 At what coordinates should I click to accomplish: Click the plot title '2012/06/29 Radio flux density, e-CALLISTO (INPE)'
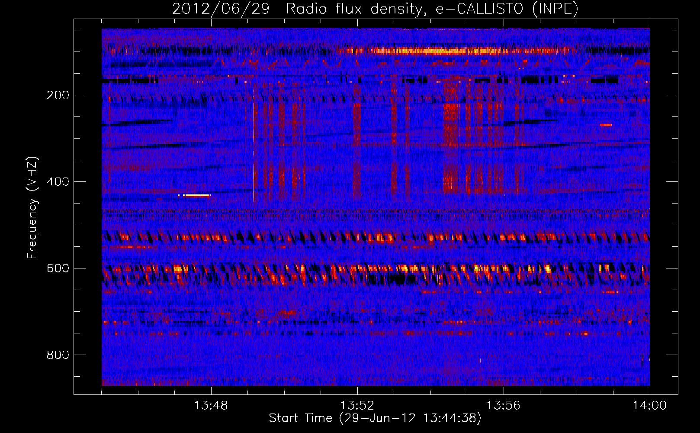[x=375, y=9]
